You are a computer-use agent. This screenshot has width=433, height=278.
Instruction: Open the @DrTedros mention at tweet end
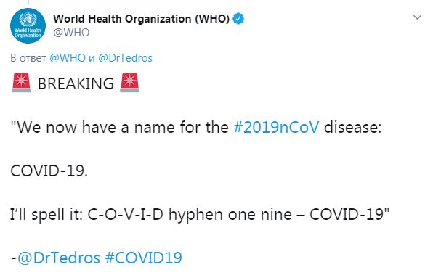coord(59,258)
